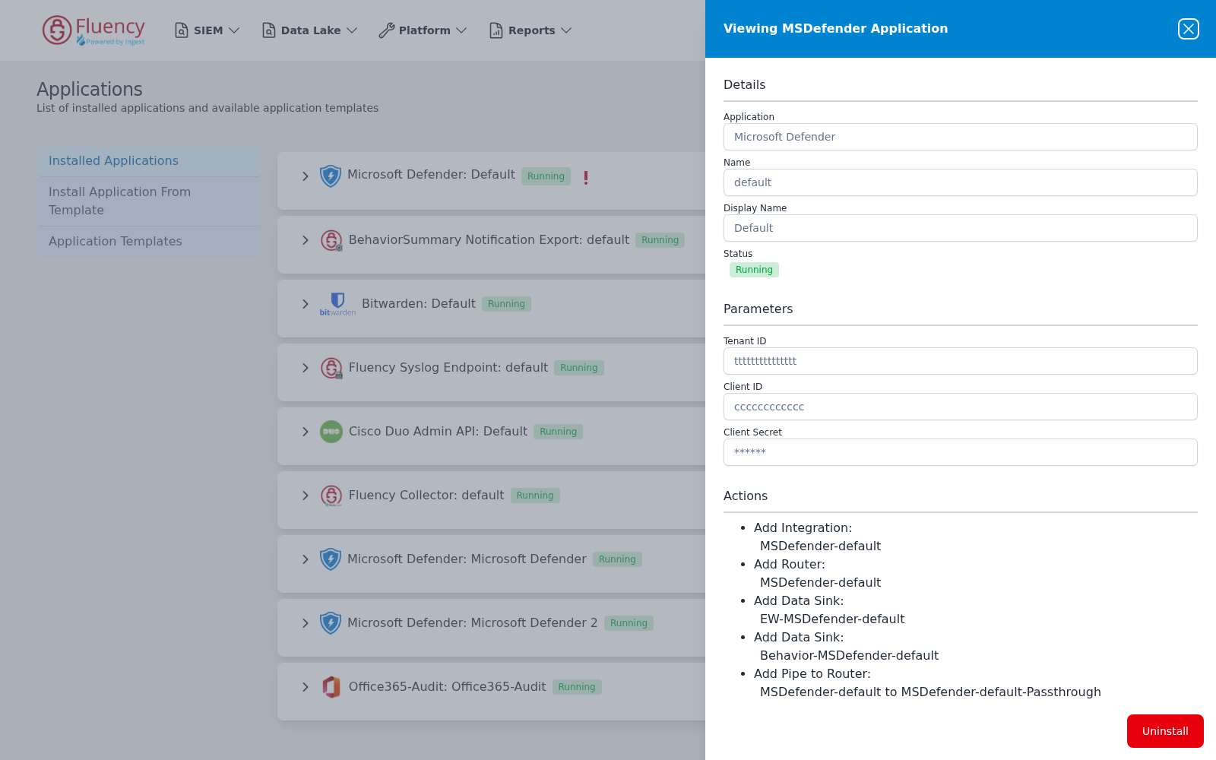The width and height of the screenshot is (1216, 760).
Task: Open the Platform dropdown menu
Action: (423, 30)
